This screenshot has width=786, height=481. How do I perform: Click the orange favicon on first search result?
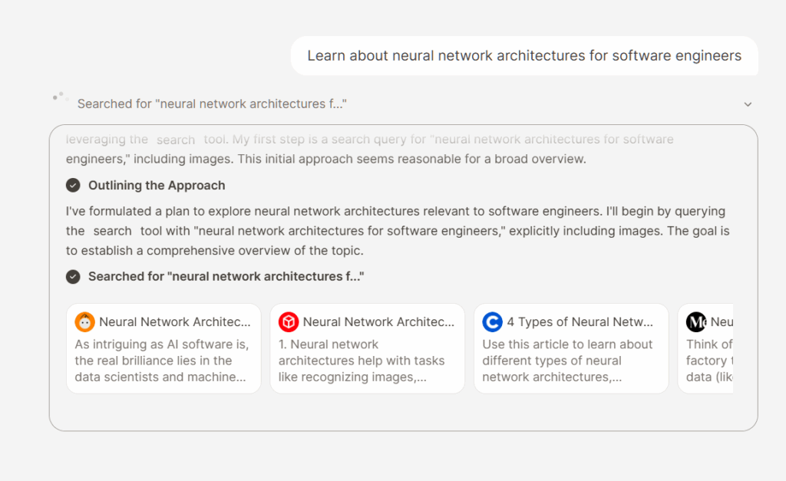(x=84, y=322)
